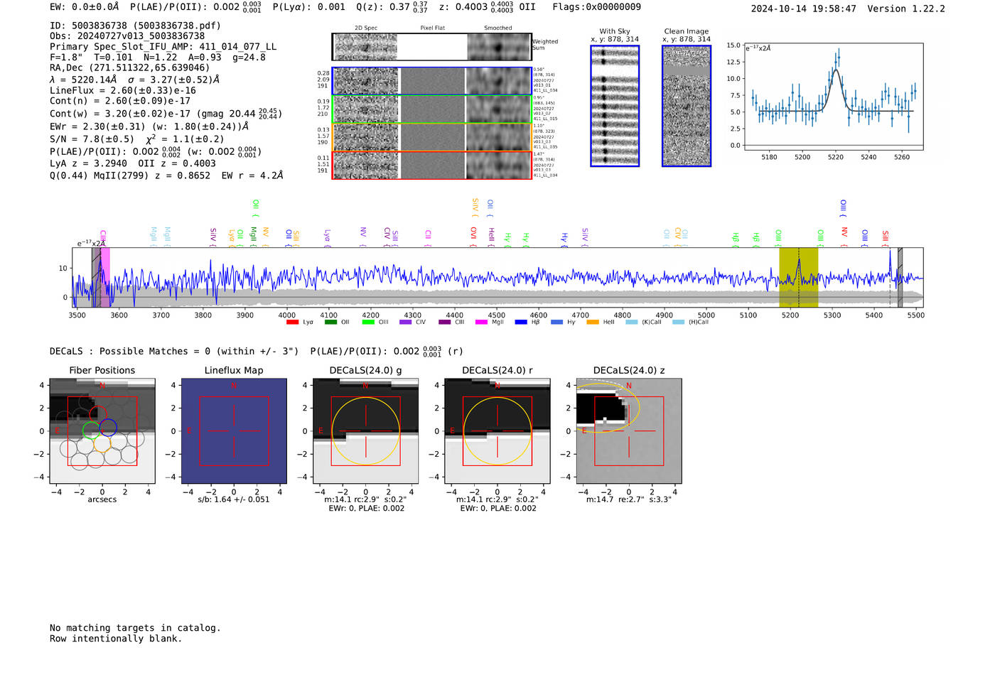Select the orange-outlined 2D spectrum fiber row
This screenshot has height=677, width=995.
click(x=431, y=136)
